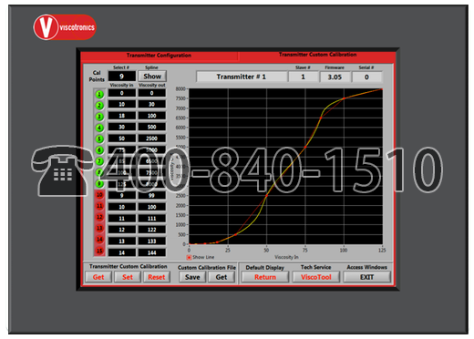Image resolution: width=474 pixels, height=339 pixels.
Task: Click the Cal Points label
Action: point(97,77)
